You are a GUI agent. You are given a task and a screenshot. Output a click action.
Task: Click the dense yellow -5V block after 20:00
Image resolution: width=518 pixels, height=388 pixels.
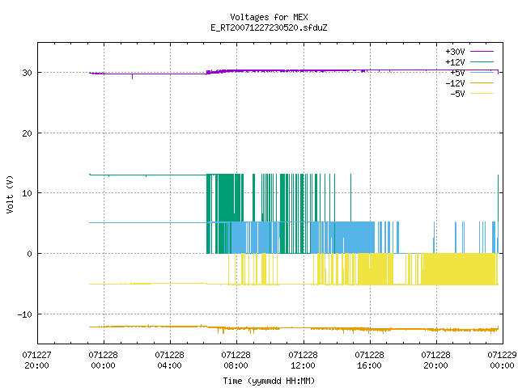click(459, 269)
